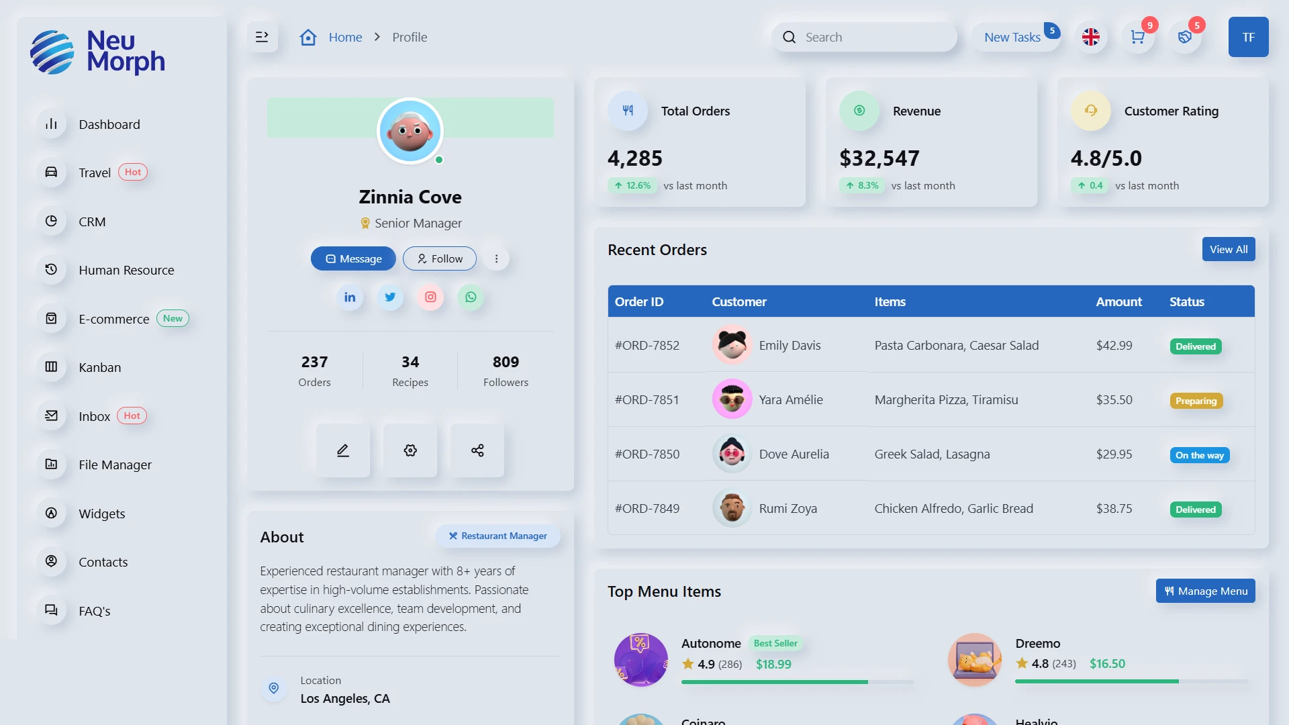The height and width of the screenshot is (725, 1289).
Task: Click the Kanban columns icon
Action: click(51, 367)
